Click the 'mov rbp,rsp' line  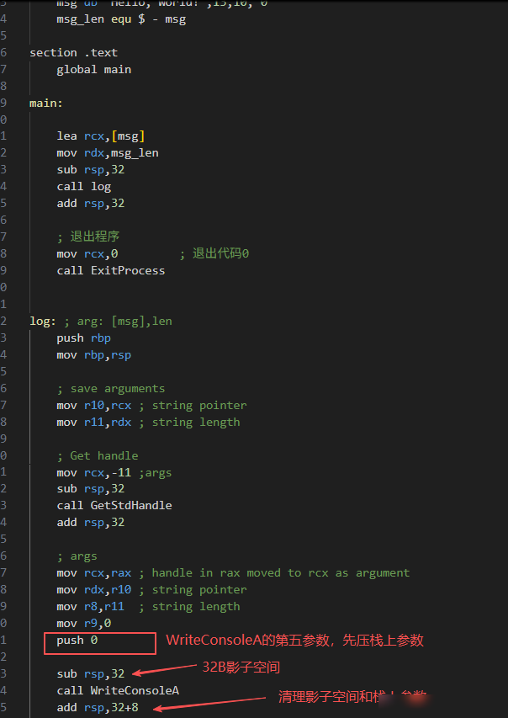[94, 355]
